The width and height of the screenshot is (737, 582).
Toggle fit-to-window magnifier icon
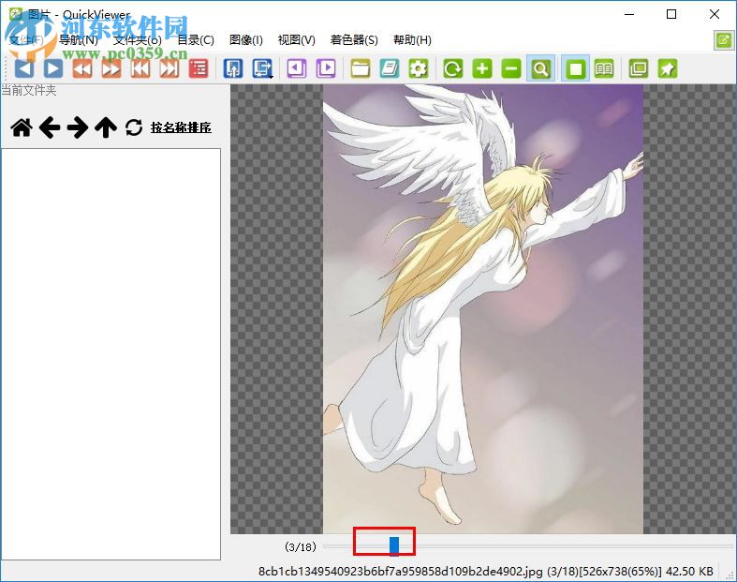tap(540, 68)
